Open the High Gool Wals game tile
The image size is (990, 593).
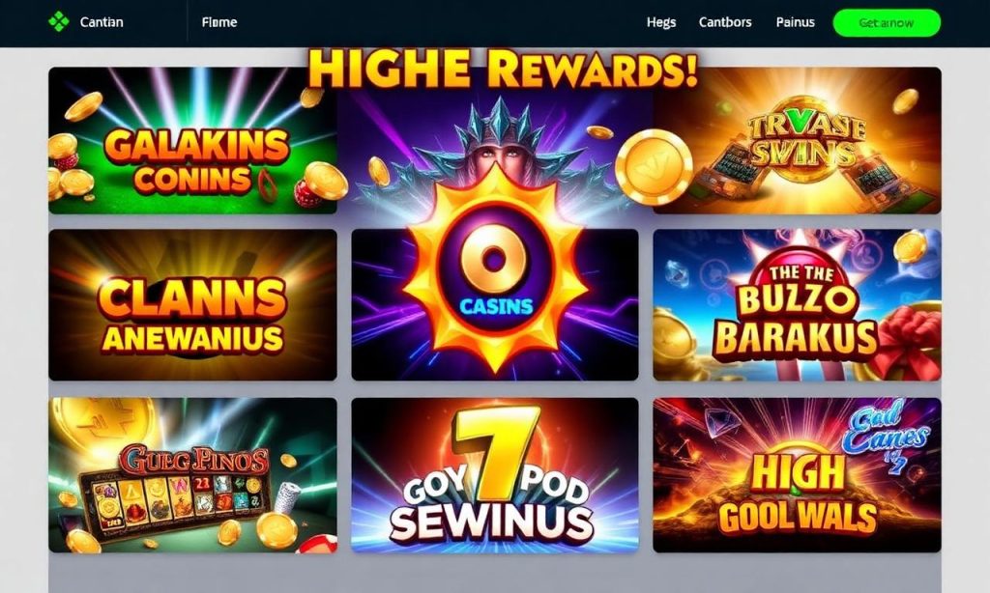pos(797,475)
